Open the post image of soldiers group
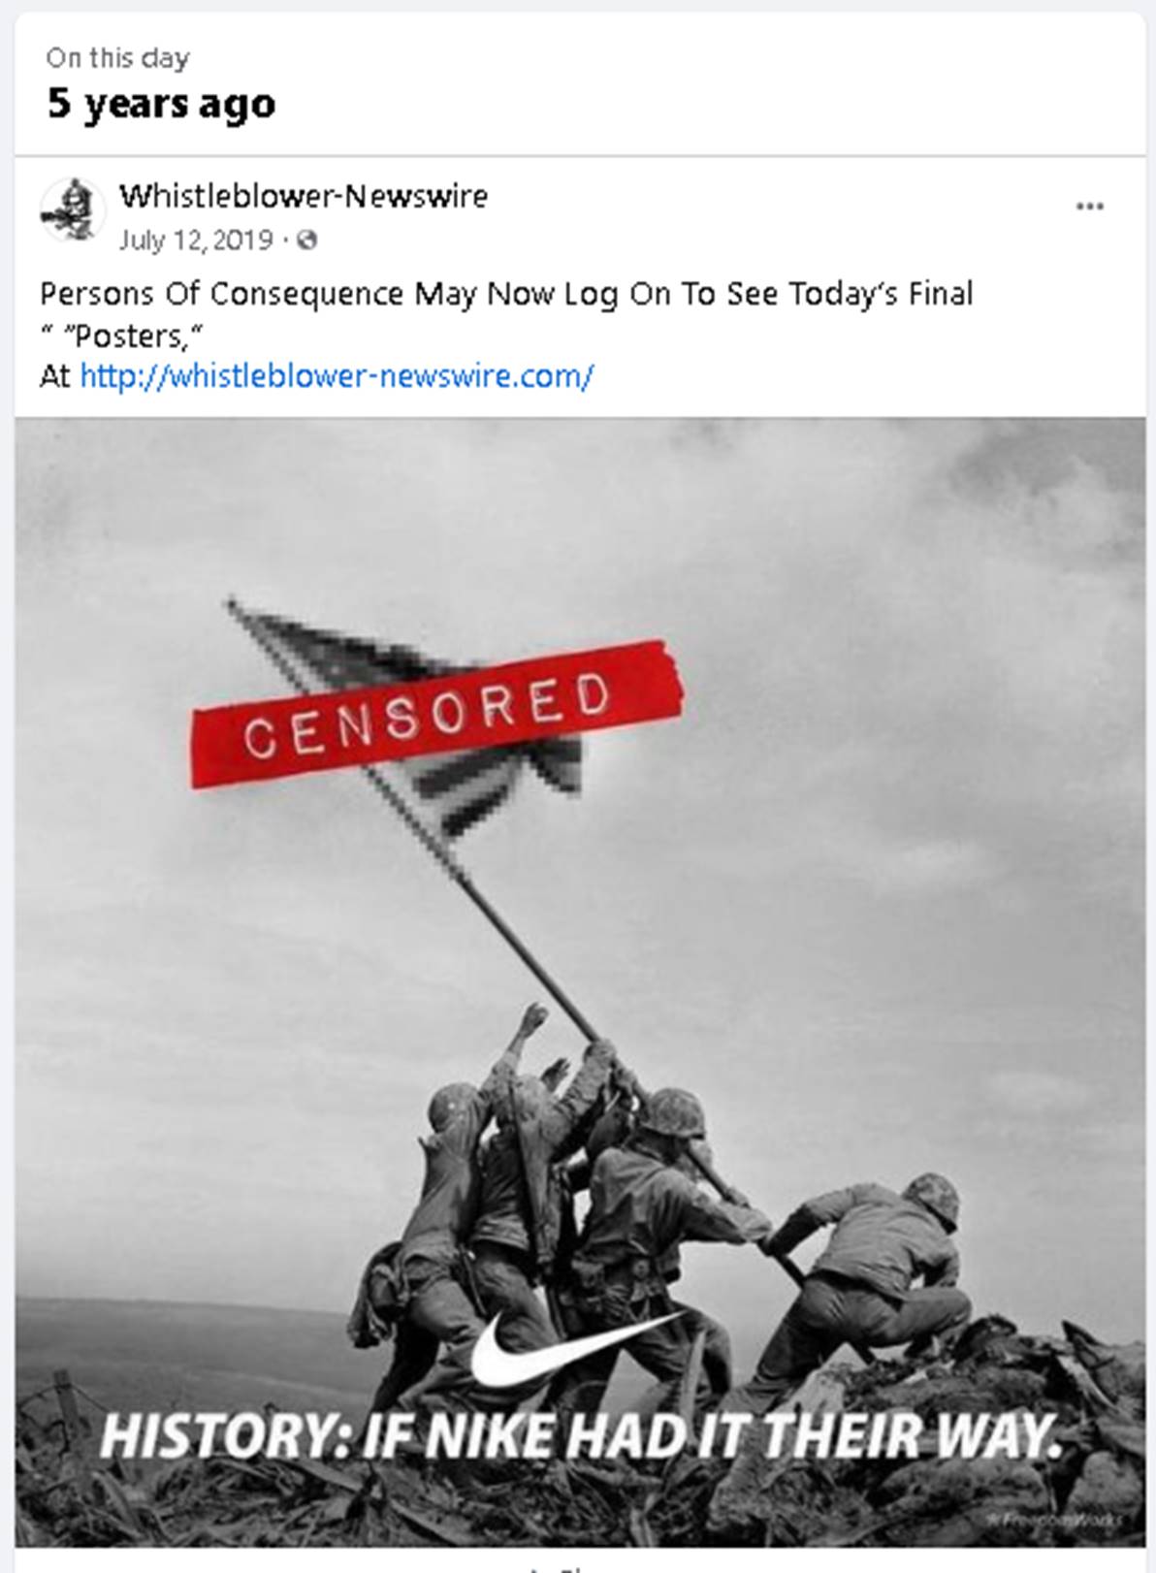The image size is (1156, 1573). coord(580,981)
